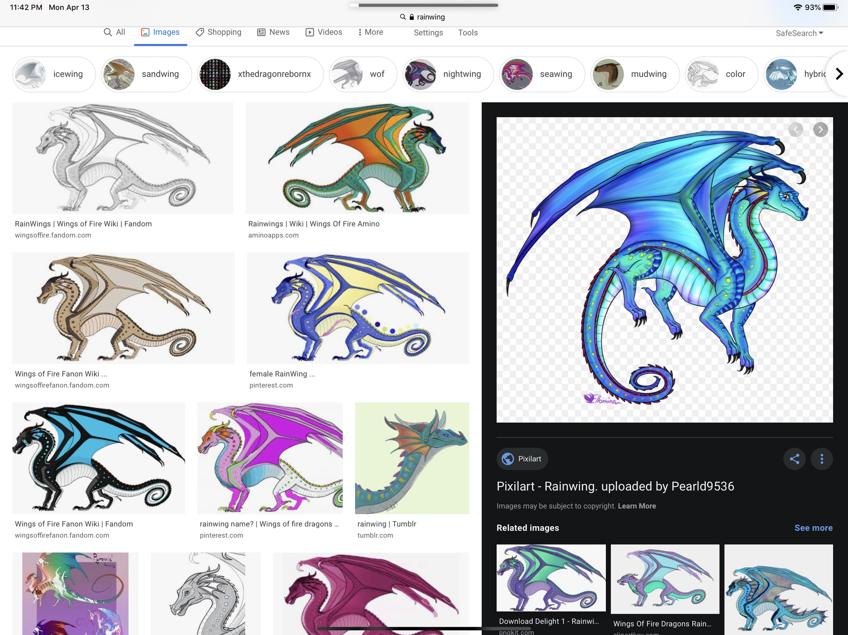The height and width of the screenshot is (635, 848).
Task: Click the search magnifier in address bar
Action: point(402,17)
